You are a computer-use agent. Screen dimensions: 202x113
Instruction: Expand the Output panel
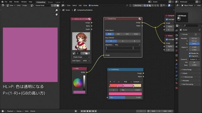click(185, 73)
